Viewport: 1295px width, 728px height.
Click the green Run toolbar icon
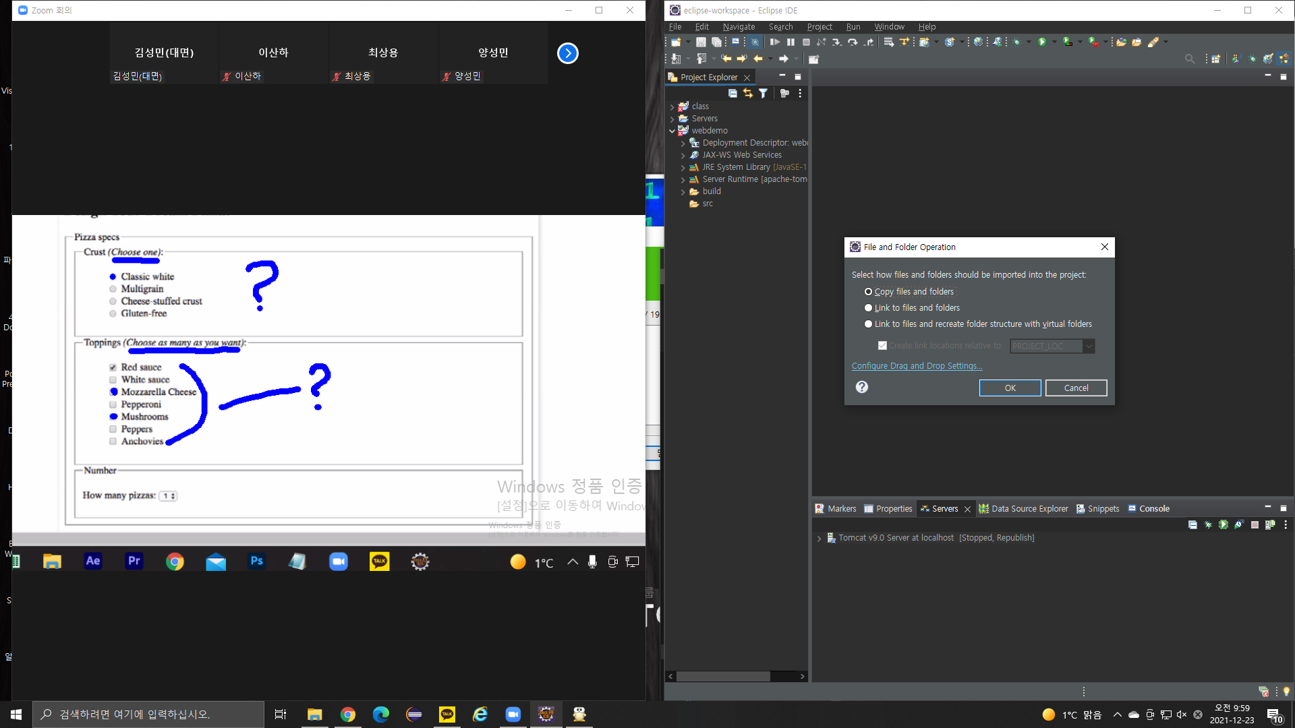pyautogui.click(x=1042, y=42)
